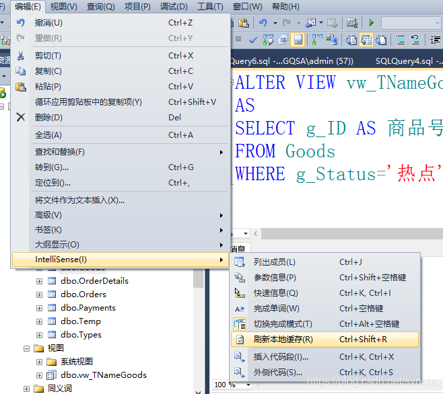Expand the dbo.Types tree node
The height and width of the screenshot is (394, 443).
point(40,335)
